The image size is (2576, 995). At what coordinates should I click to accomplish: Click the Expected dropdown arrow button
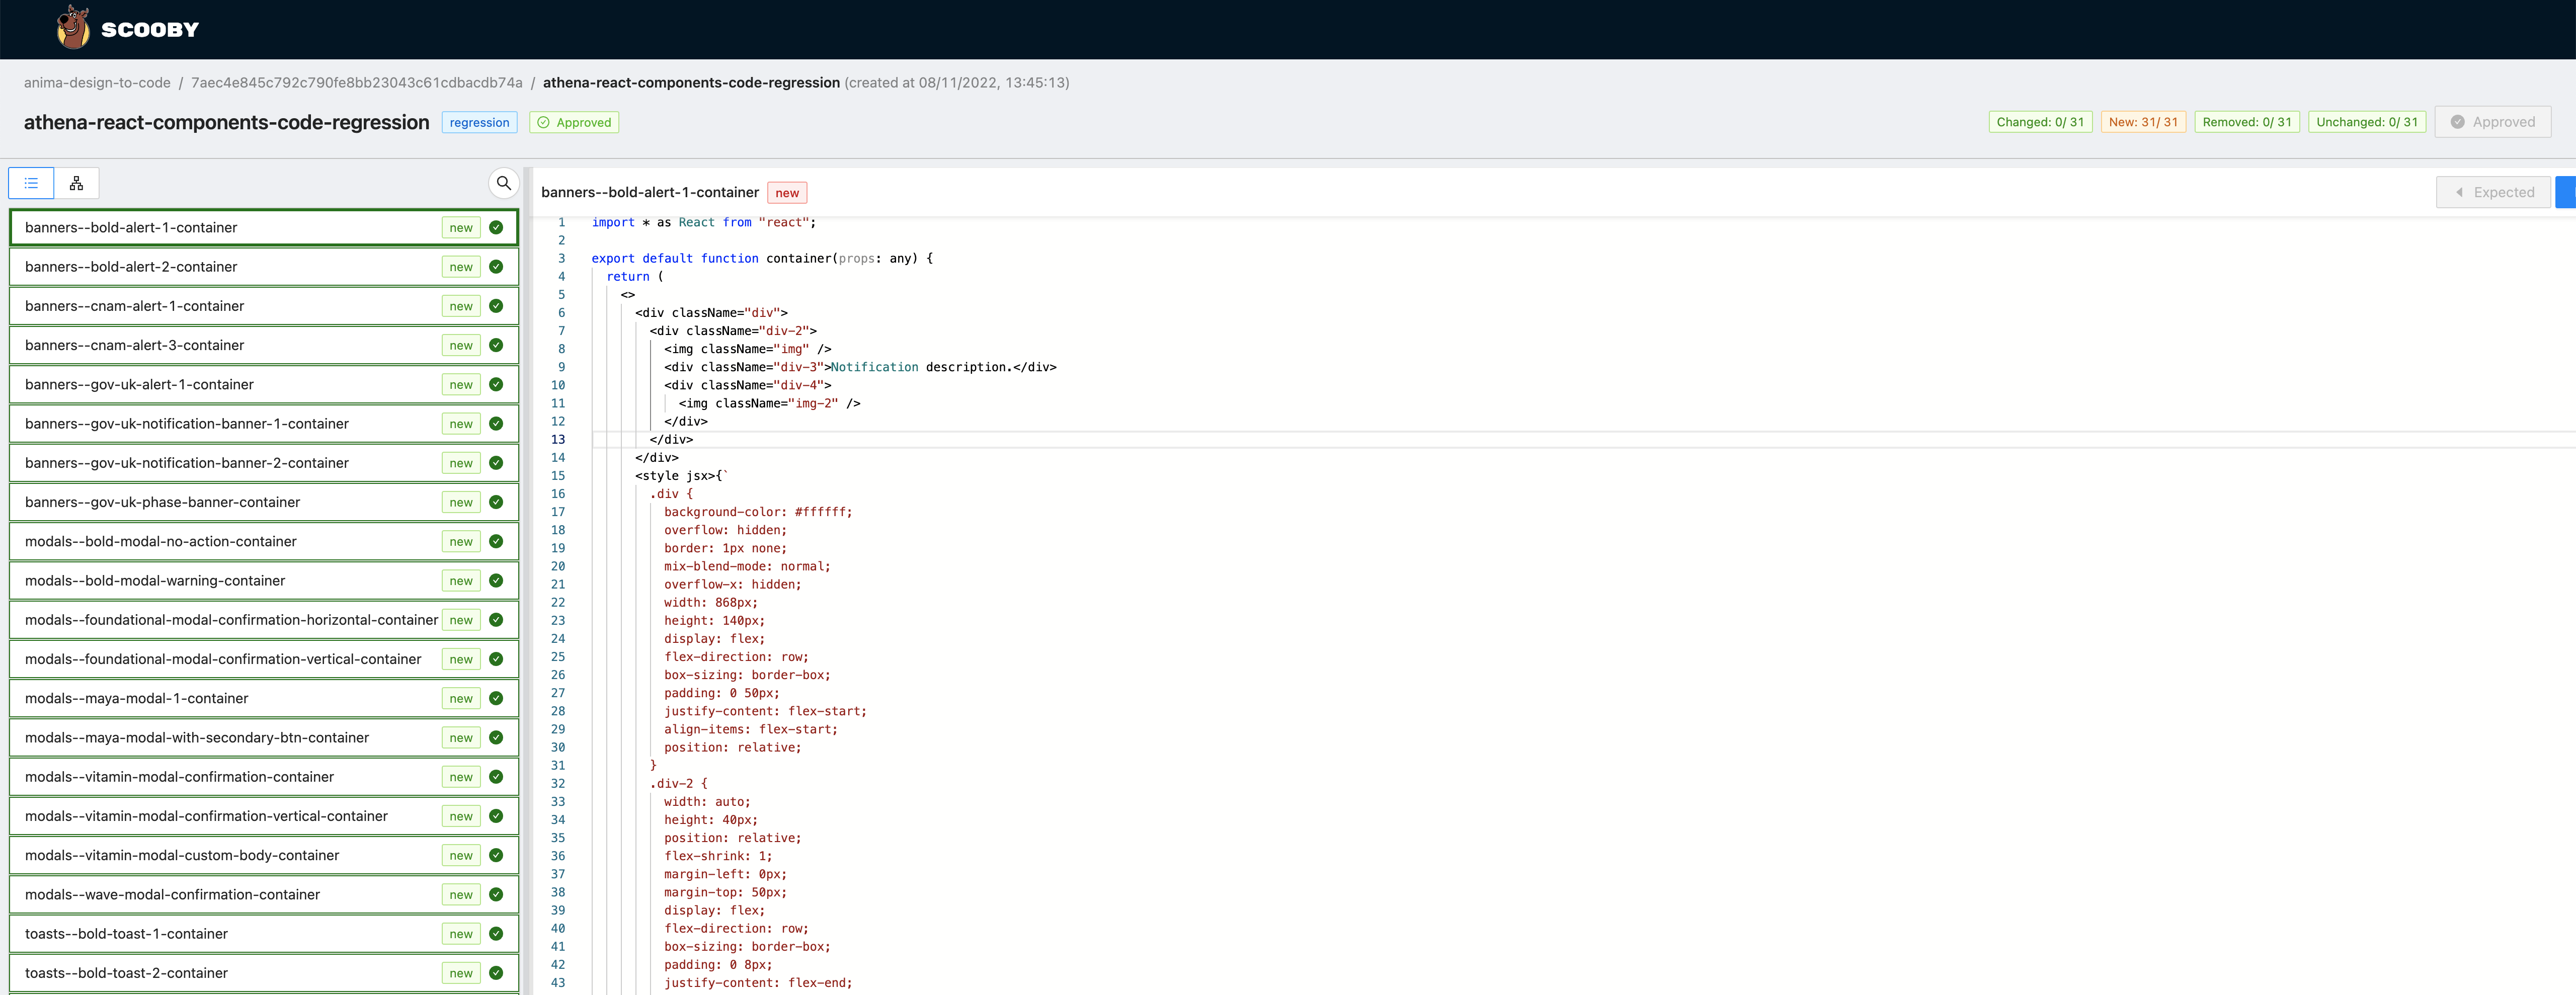pyautogui.click(x=2460, y=192)
